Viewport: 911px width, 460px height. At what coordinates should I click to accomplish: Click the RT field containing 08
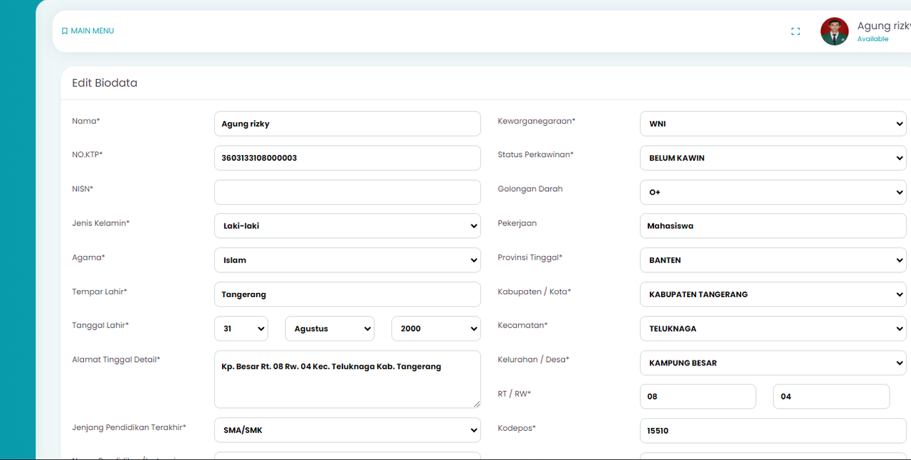click(698, 397)
